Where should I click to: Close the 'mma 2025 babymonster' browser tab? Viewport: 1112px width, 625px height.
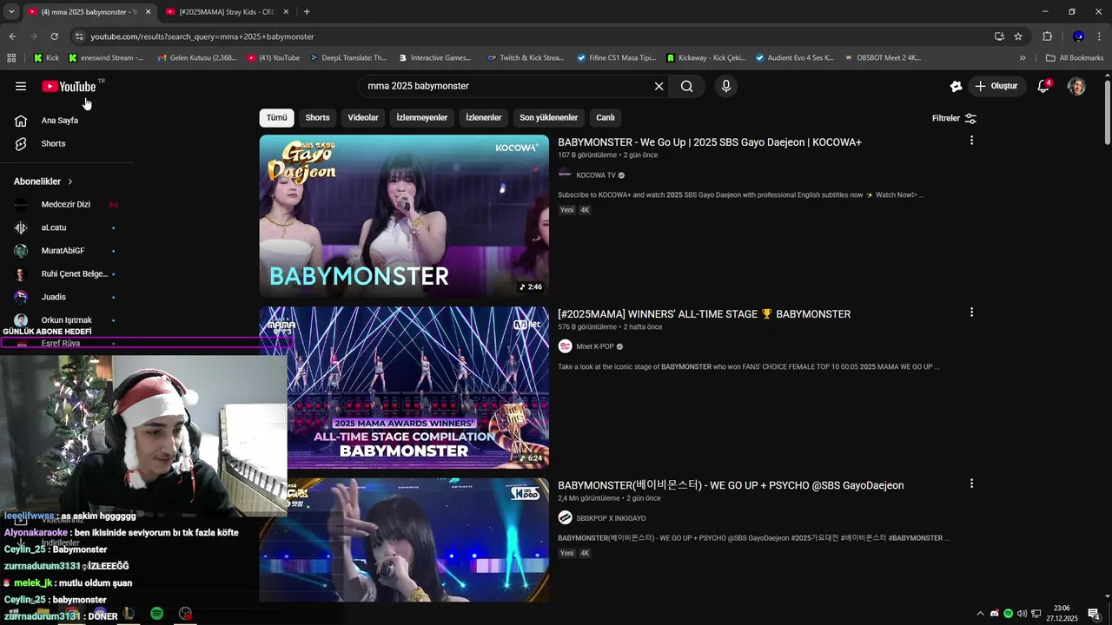[148, 12]
